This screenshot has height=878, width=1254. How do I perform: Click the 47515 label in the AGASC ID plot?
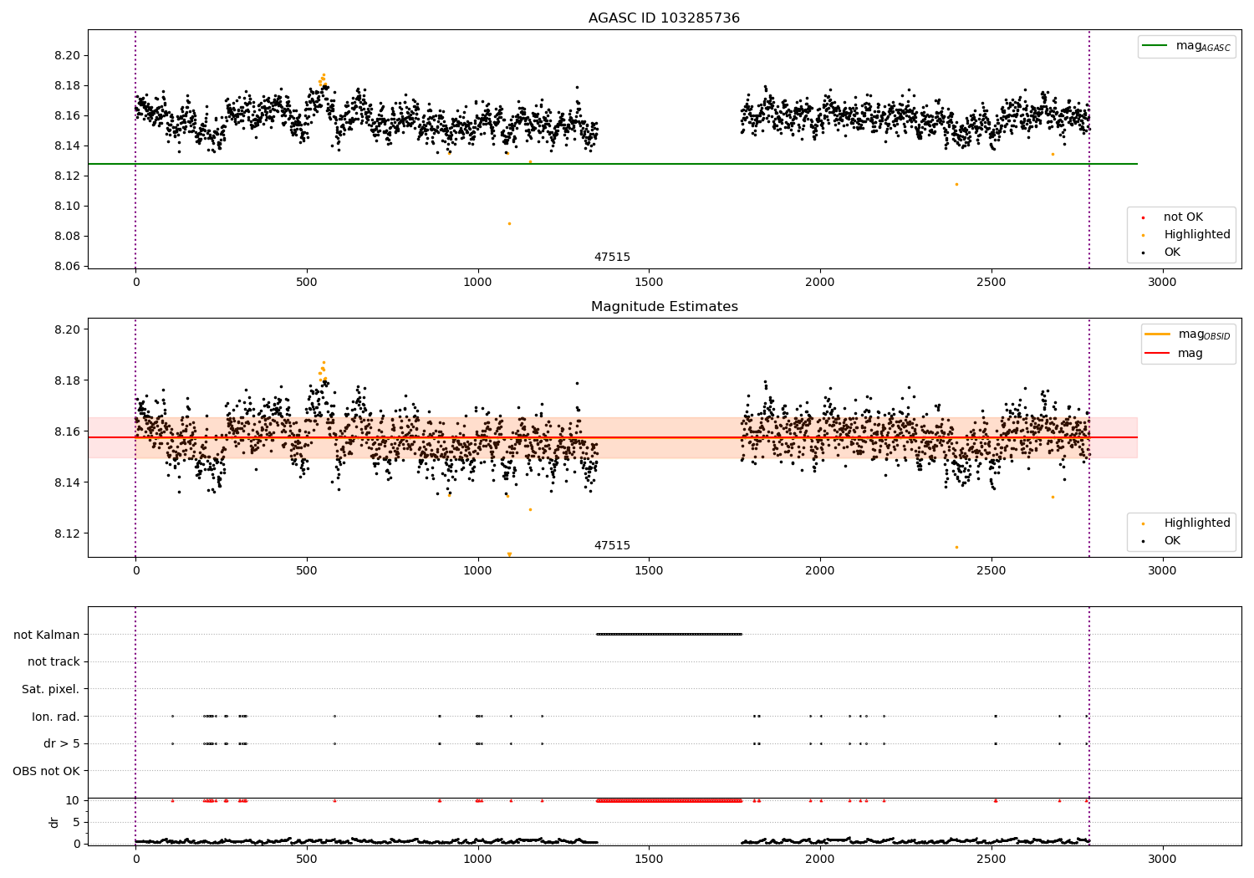click(612, 258)
